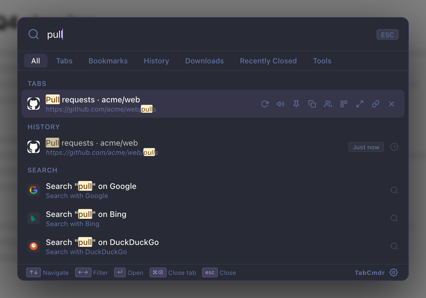The image size is (426, 298).
Task: Mute the Pull requests tab audio
Action: (280, 104)
